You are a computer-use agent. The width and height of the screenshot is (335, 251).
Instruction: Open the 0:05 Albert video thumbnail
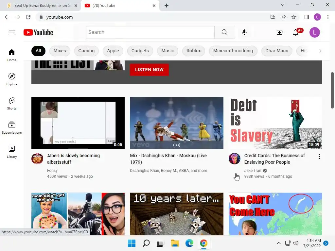(x=78, y=123)
